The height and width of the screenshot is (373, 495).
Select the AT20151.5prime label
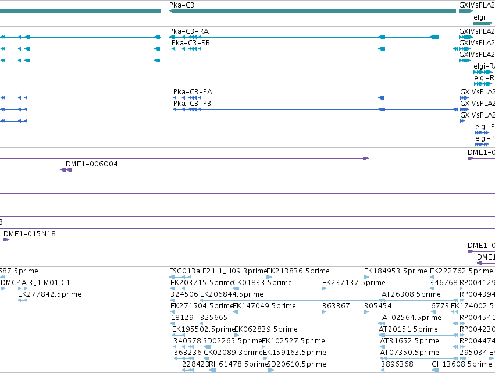[x=408, y=329]
